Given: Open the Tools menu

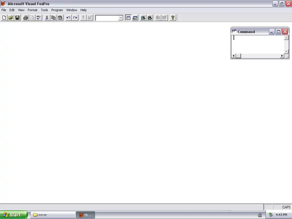Looking at the screenshot, I should point(44,10).
